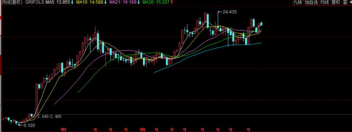
Task: Click the latest cyan candlestick at chart right
Action: (261, 24)
